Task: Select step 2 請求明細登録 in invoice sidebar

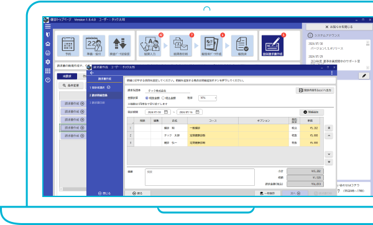Action: 104,95
